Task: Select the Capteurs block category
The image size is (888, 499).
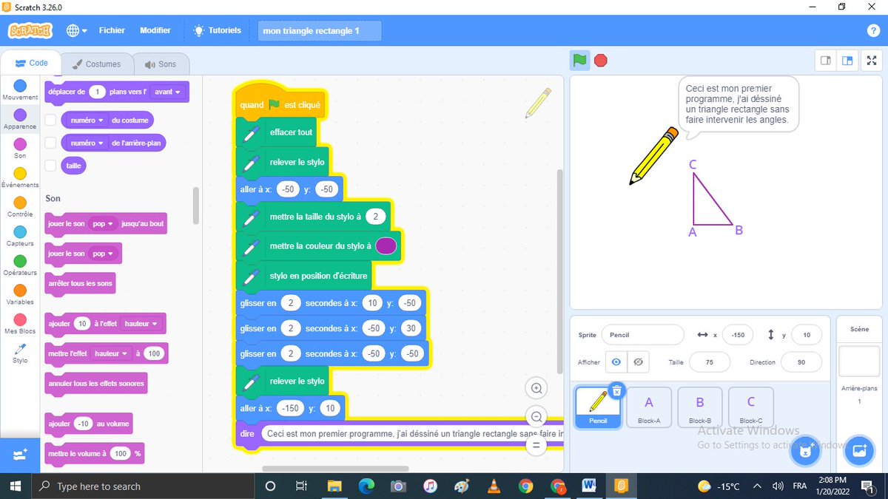Action: [20, 237]
